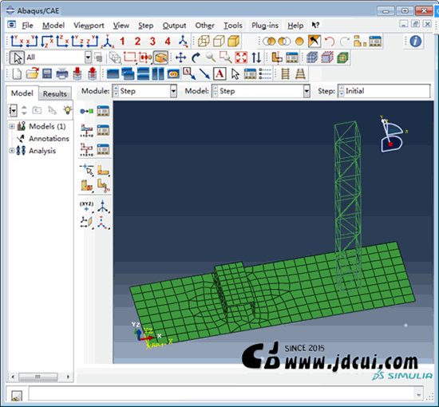Image resolution: width=439 pixels, height=407 pixels.
Task: Open the Model menu
Action: 53,26
